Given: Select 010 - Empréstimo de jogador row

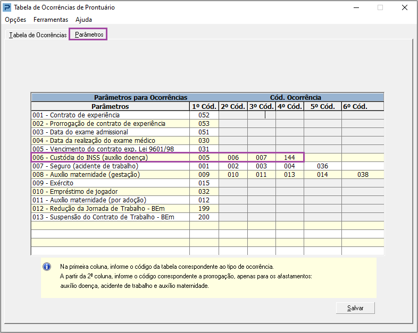Looking at the screenshot, I should point(110,192).
